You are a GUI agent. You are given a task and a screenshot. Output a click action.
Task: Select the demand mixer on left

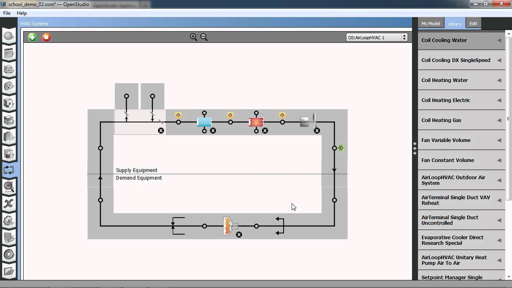pyautogui.click(x=178, y=226)
